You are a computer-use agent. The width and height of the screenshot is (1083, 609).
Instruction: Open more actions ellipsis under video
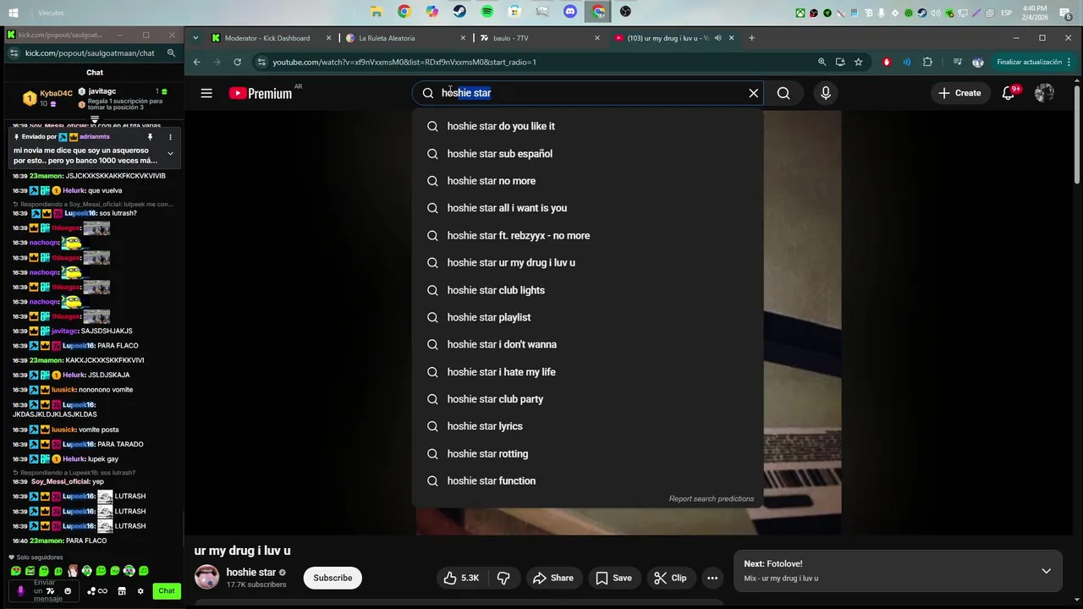click(x=712, y=578)
